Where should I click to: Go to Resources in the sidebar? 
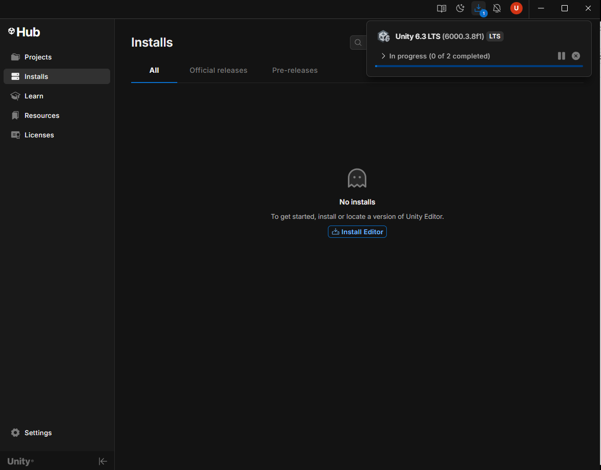57,115
